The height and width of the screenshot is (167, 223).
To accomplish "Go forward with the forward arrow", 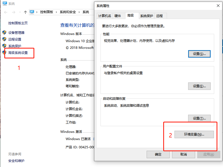I will click(x=13, y=12).
